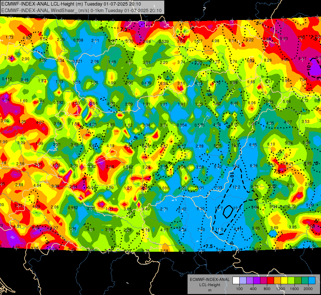Select the sky blue legend swatch
This screenshot has height=295, width=321.
[312, 281]
